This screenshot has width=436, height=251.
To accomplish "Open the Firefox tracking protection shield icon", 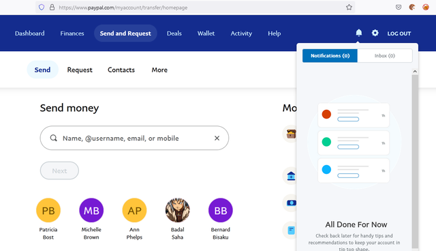I will [42, 8].
